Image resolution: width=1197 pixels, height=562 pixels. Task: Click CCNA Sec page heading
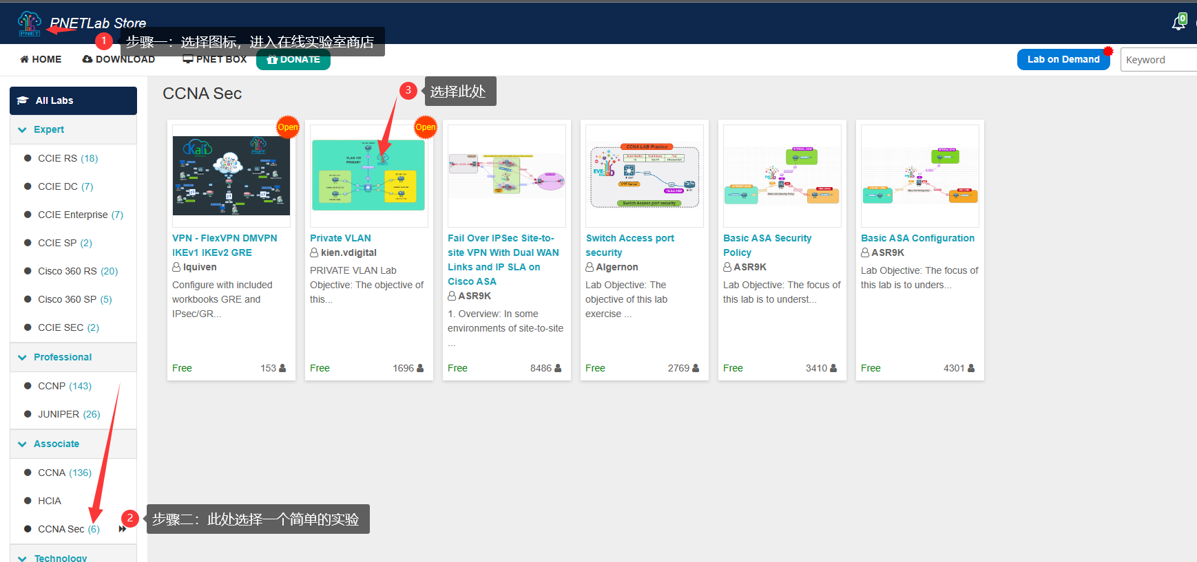[202, 94]
